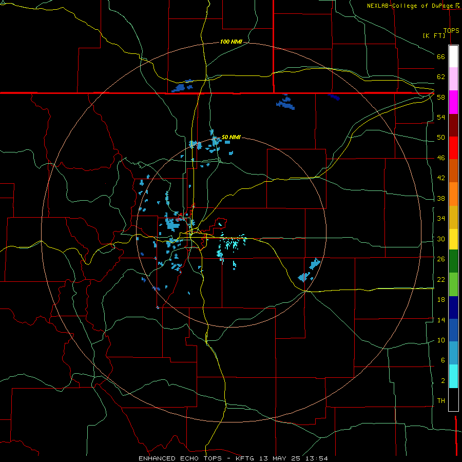
Task: Click the "100 NMI" range ring label
Action: coord(231,42)
